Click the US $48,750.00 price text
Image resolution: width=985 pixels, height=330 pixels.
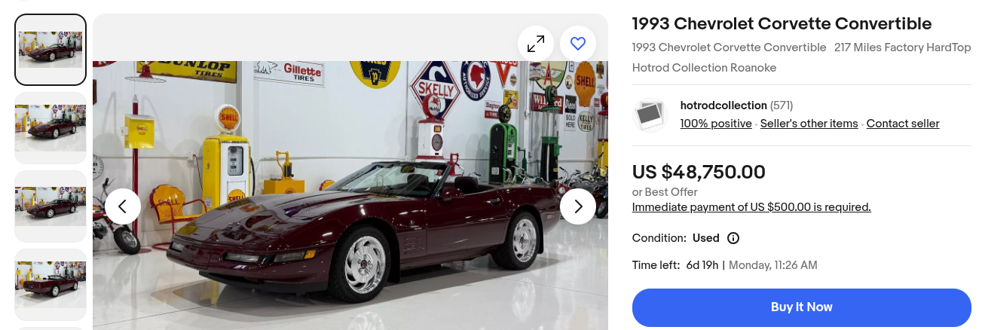(x=699, y=173)
